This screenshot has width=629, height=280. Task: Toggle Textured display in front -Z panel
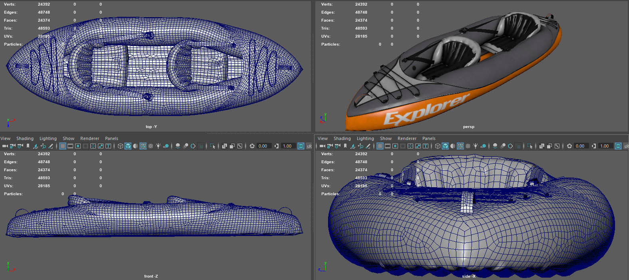[151, 146]
